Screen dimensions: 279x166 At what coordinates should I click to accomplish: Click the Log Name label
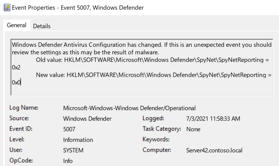pyautogui.click(x=24, y=108)
